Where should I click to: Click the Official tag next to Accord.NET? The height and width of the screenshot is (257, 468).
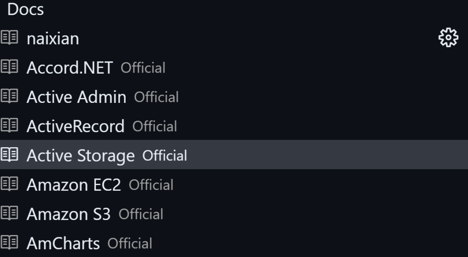tap(143, 68)
